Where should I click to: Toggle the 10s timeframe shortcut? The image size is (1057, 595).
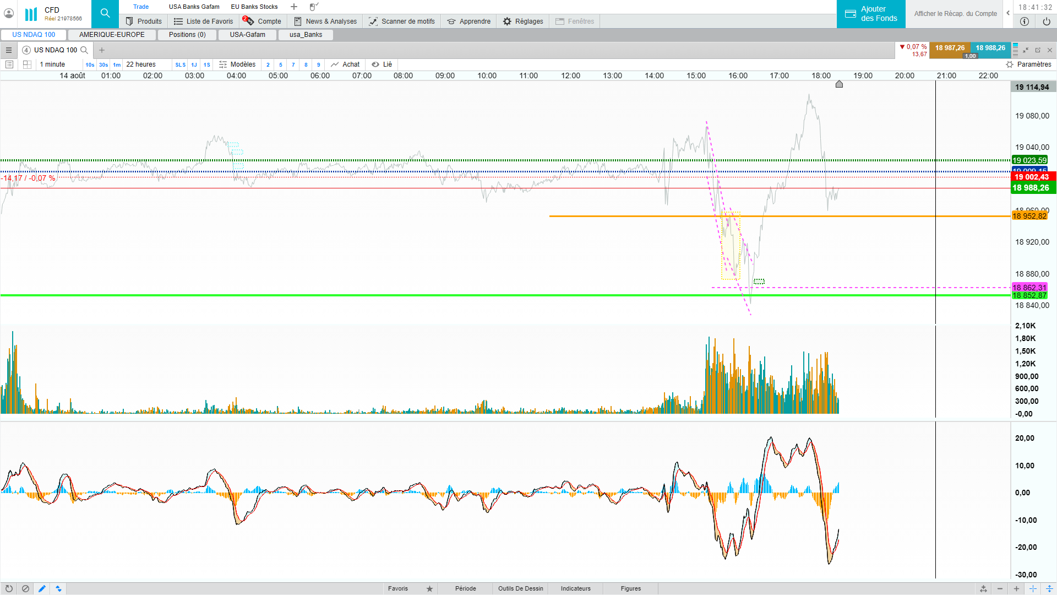[90, 64]
